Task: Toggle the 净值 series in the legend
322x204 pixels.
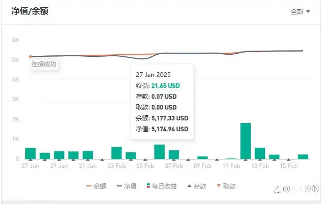Action: tap(126, 186)
